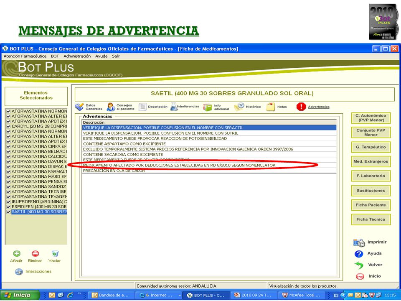This screenshot has width=401, height=301.
Task: Uncheck ESPIDIFEN (400 MG 30 SOB checkbox
Action: coord(8,207)
